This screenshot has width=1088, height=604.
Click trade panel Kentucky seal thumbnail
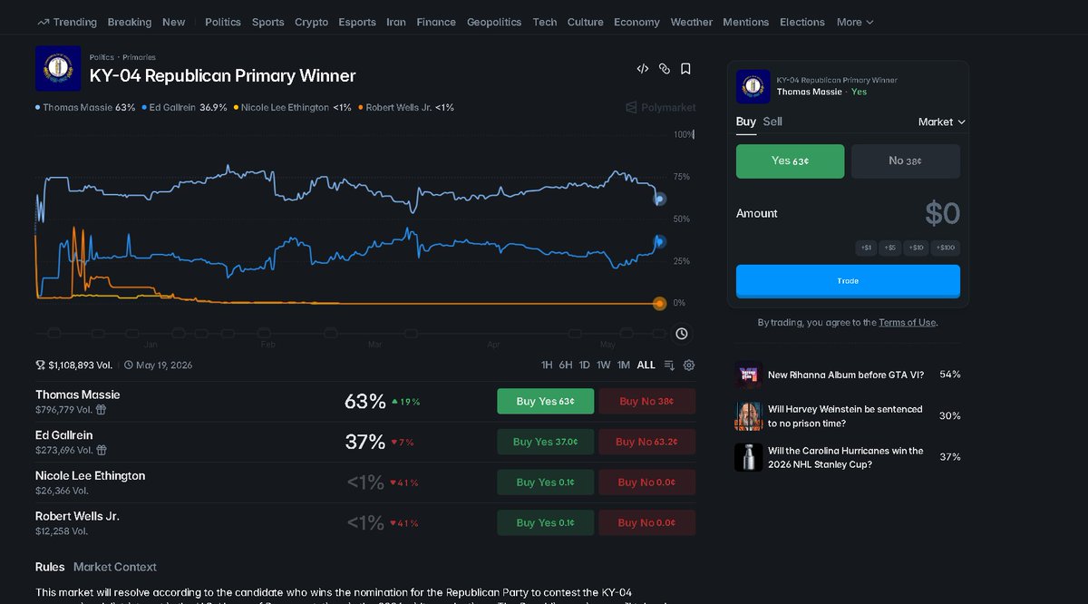(x=753, y=86)
